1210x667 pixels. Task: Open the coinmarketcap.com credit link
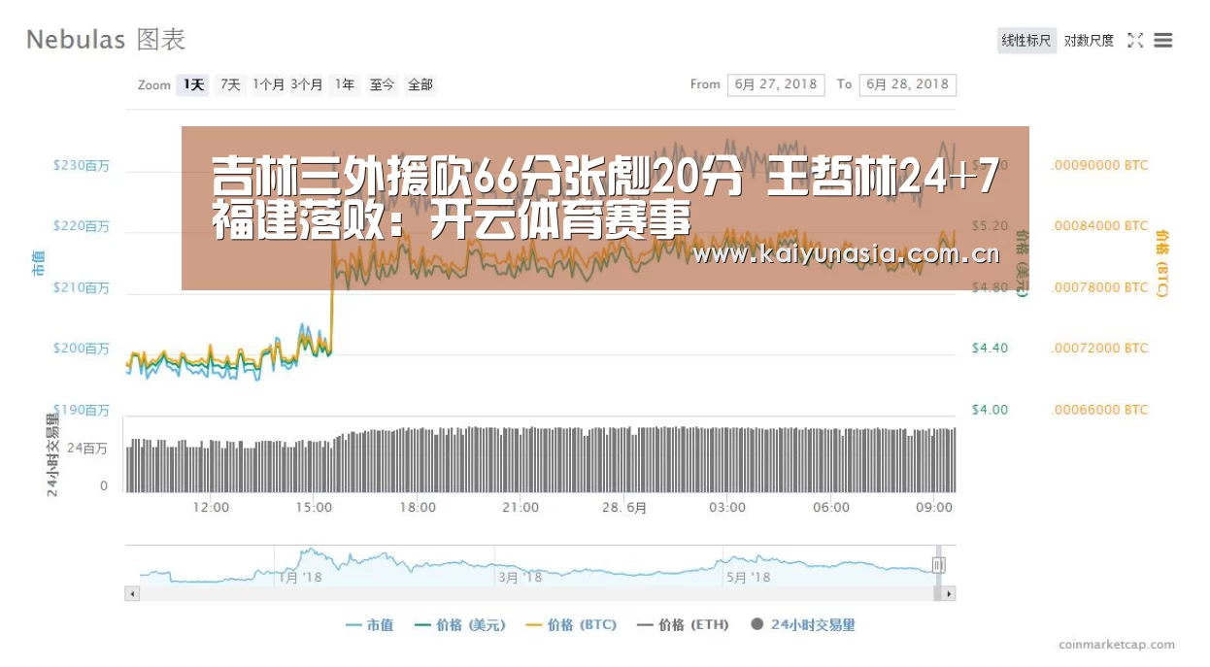[x=1117, y=645]
